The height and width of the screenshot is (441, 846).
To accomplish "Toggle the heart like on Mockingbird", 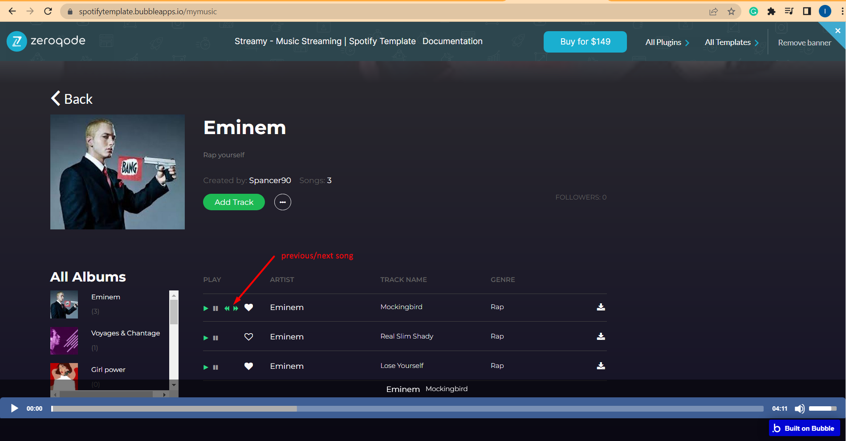I will (248, 307).
